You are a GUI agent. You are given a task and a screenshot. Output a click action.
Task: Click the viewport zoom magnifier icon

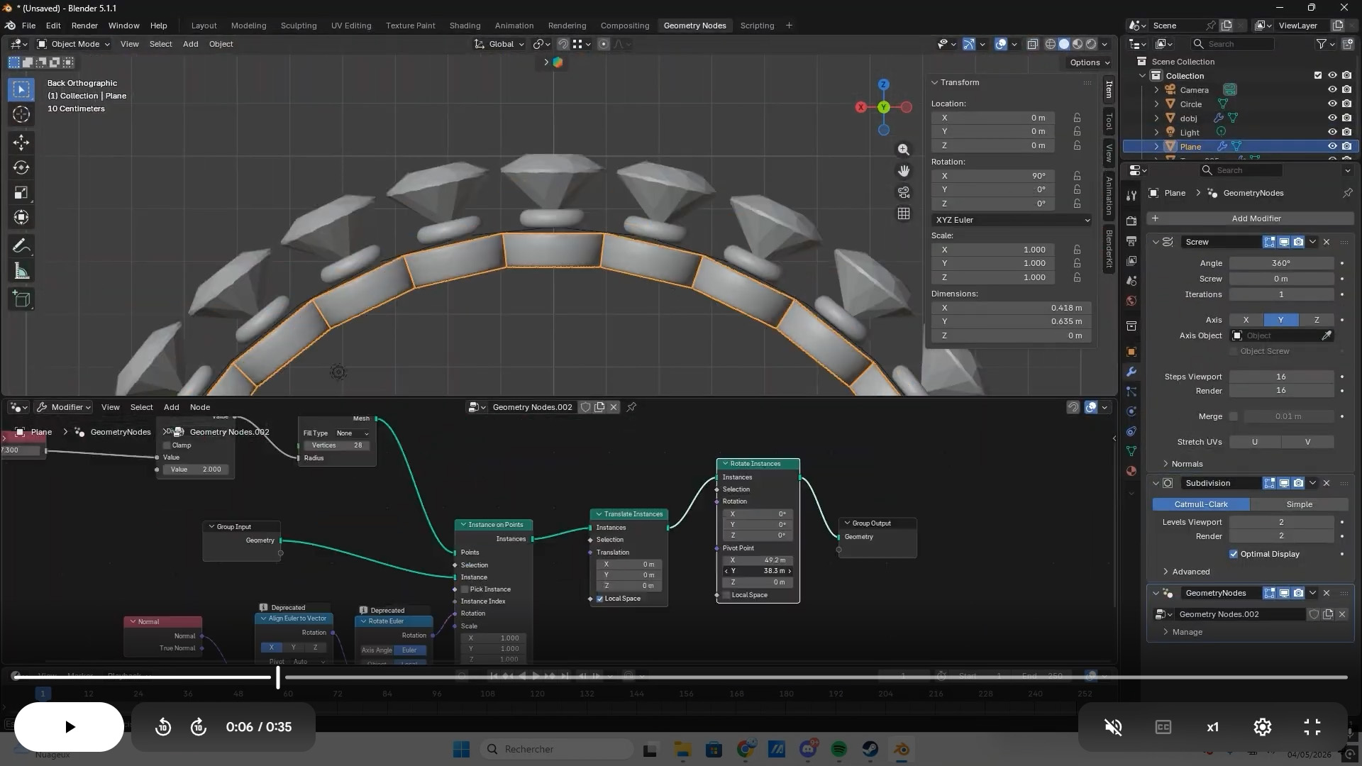point(904,150)
